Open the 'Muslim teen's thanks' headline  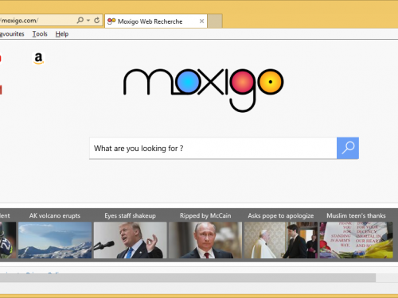click(x=356, y=215)
